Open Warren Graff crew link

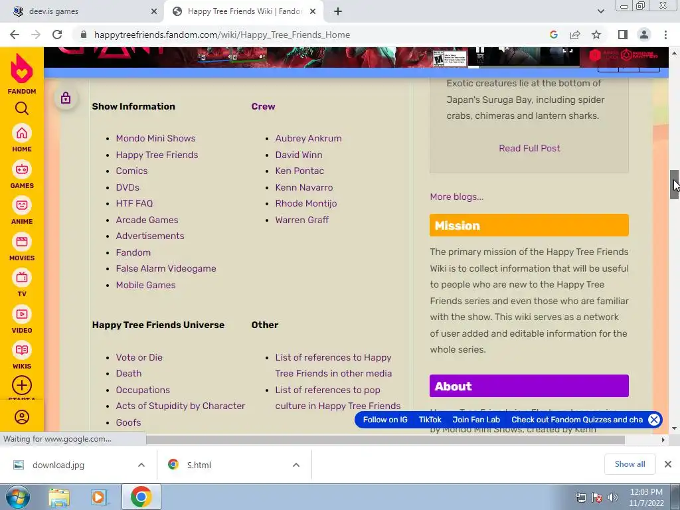(302, 220)
